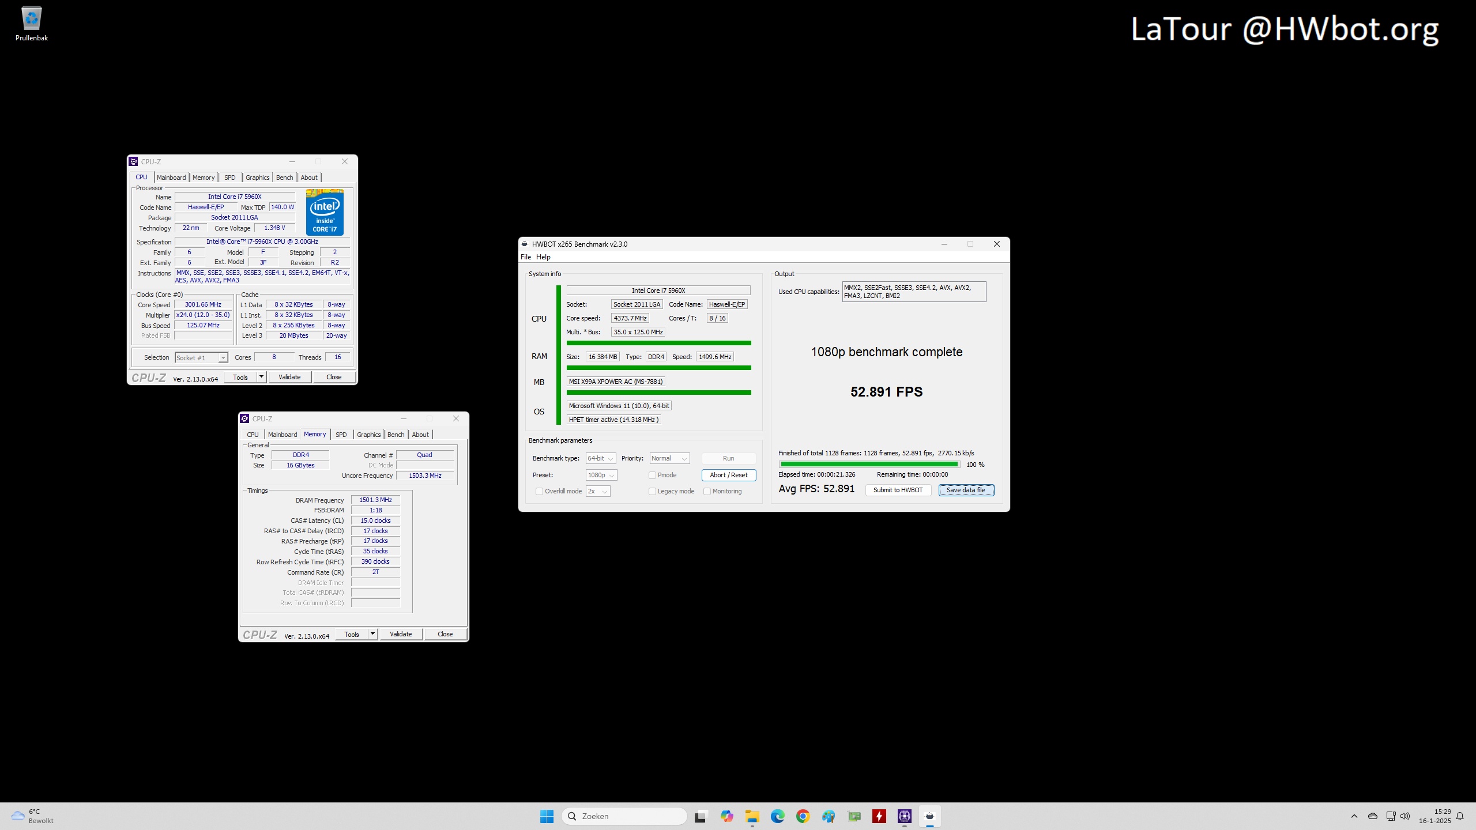Expand Tools arrow in Memory CPU-Z window
1476x830 pixels.
pos(372,634)
